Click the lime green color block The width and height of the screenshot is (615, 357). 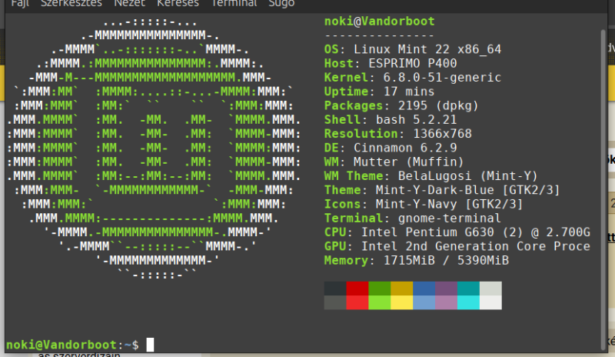[380, 302]
